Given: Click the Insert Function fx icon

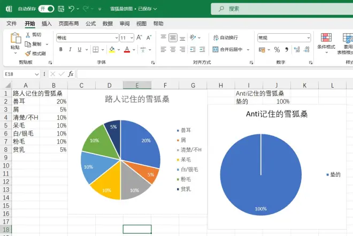Looking at the screenshot, I should coord(71,74).
